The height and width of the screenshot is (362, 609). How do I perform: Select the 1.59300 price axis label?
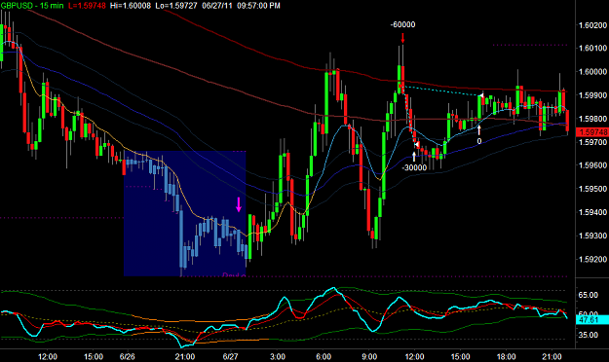[x=592, y=235]
